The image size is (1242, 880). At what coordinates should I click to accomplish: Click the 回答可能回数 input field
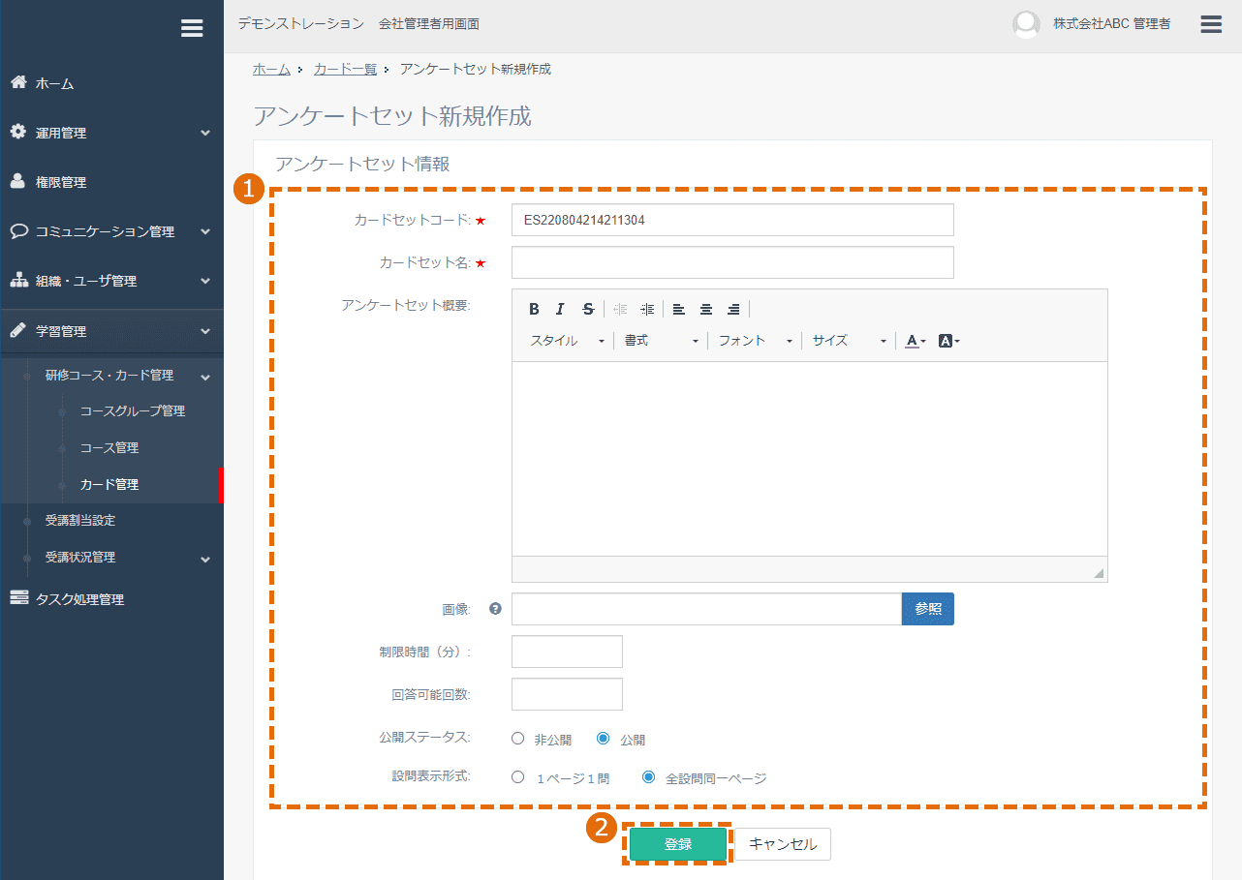click(567, 694)
